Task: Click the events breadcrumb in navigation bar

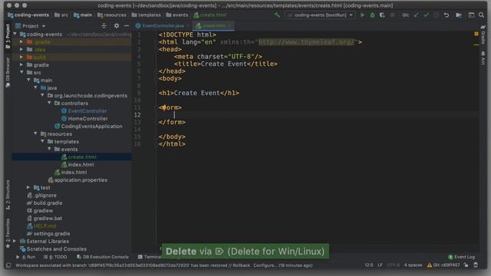Action: tap(177, 15)
